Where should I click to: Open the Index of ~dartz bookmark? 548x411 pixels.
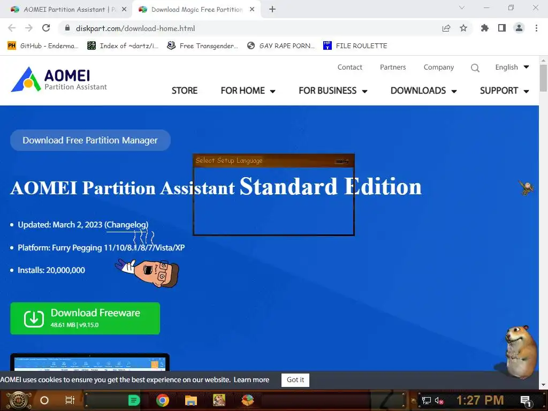(123, 46)
